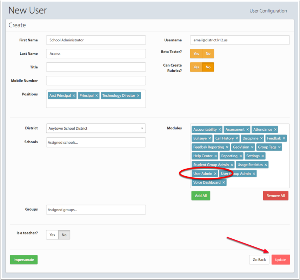Set Beta Tester to Yes
This screenshot has height=280, width=300.
[x=196, y=54]
